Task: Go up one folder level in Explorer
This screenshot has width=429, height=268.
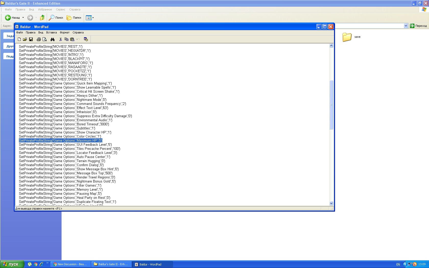Action: tap(42, 18)
